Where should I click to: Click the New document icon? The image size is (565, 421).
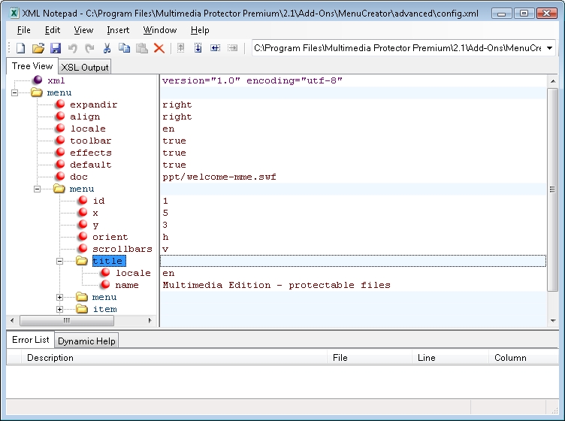[x=20, y=48]
